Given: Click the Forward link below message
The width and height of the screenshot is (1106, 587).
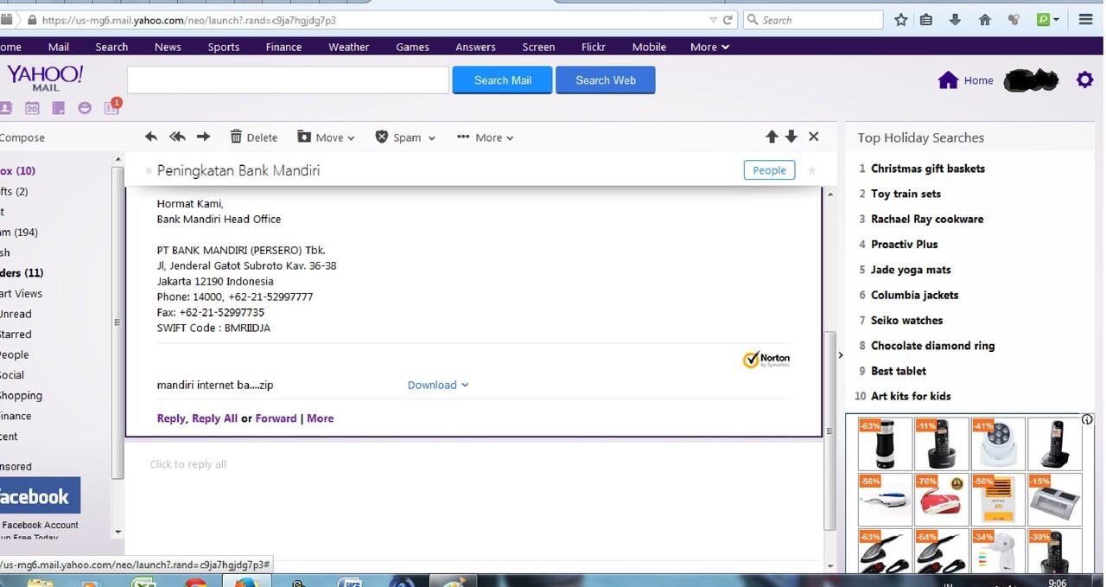Looking at the screenshot, I should [276, 418].
